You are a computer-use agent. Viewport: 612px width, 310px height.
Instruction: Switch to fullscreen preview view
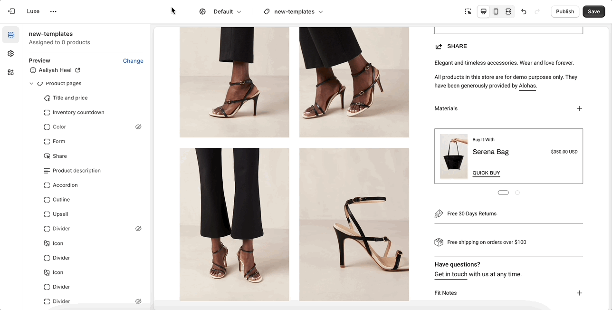point(508,11)
